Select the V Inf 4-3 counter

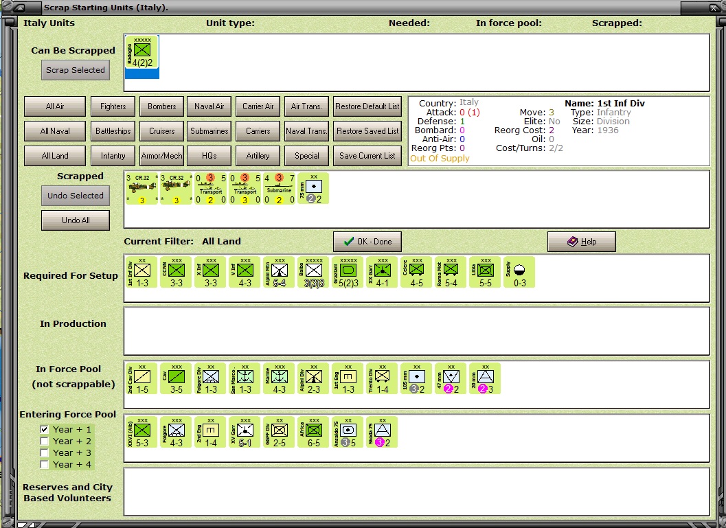pyautogui.click(x=245, y=272)
